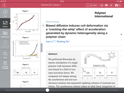Open Figure 2 radius of gyration thumbnail
The height and width of the screenshot is (93, 124).
tap(25, 48)
